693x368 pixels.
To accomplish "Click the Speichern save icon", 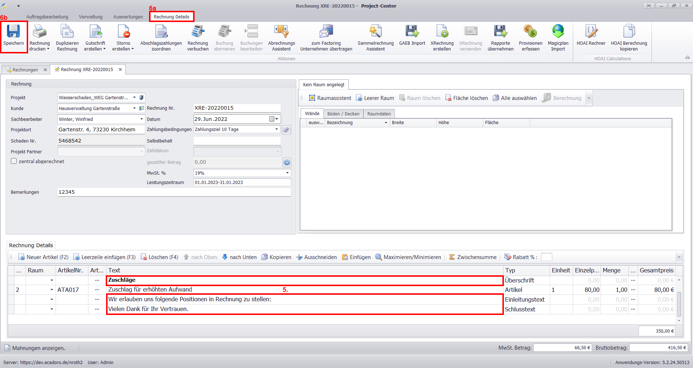I will tap(13, 32).
